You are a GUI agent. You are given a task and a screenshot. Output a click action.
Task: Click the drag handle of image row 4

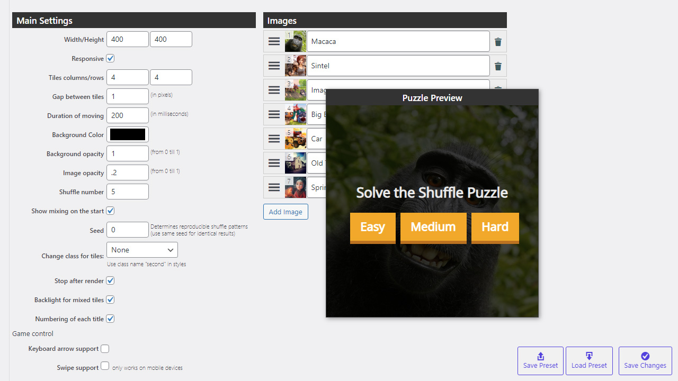click(x=274, y=114)
